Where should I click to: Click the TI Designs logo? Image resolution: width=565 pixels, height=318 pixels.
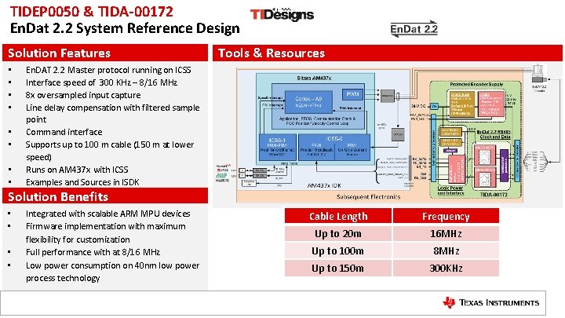(x=282, y=14)
